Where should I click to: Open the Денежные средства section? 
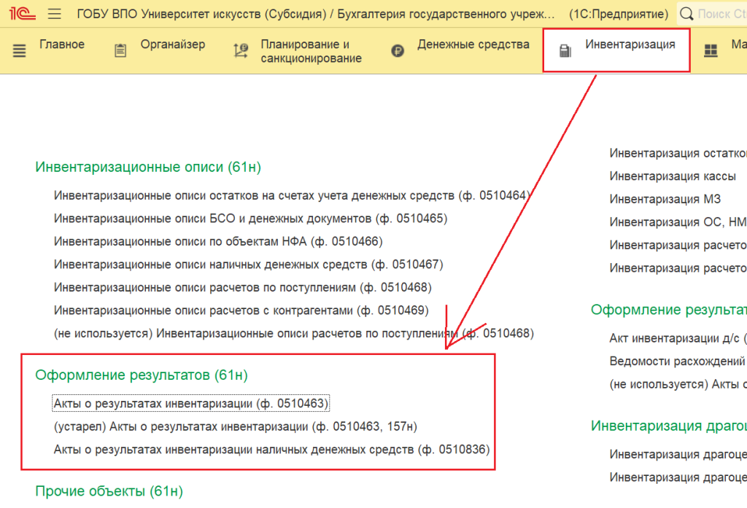click(x=473, y=45)
